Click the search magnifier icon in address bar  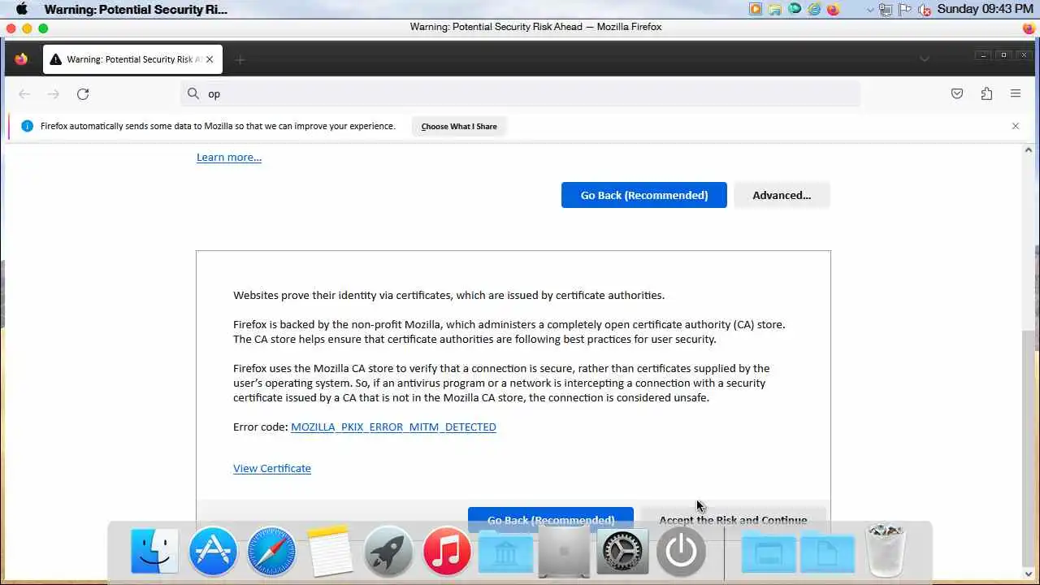193,93
